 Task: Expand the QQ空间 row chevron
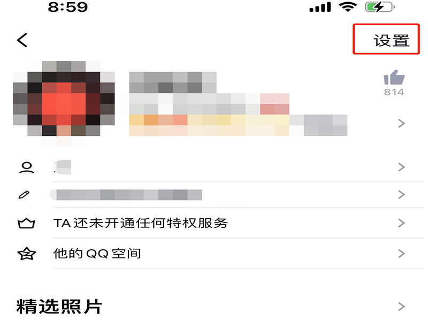(401, 254)
